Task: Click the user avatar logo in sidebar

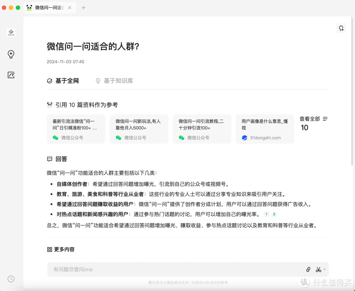Action: [x=11, y=32]
